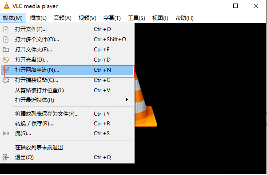Click the Open Multiple Files icon
Screen dimensions: 267x175
click(x=6, y=39)
